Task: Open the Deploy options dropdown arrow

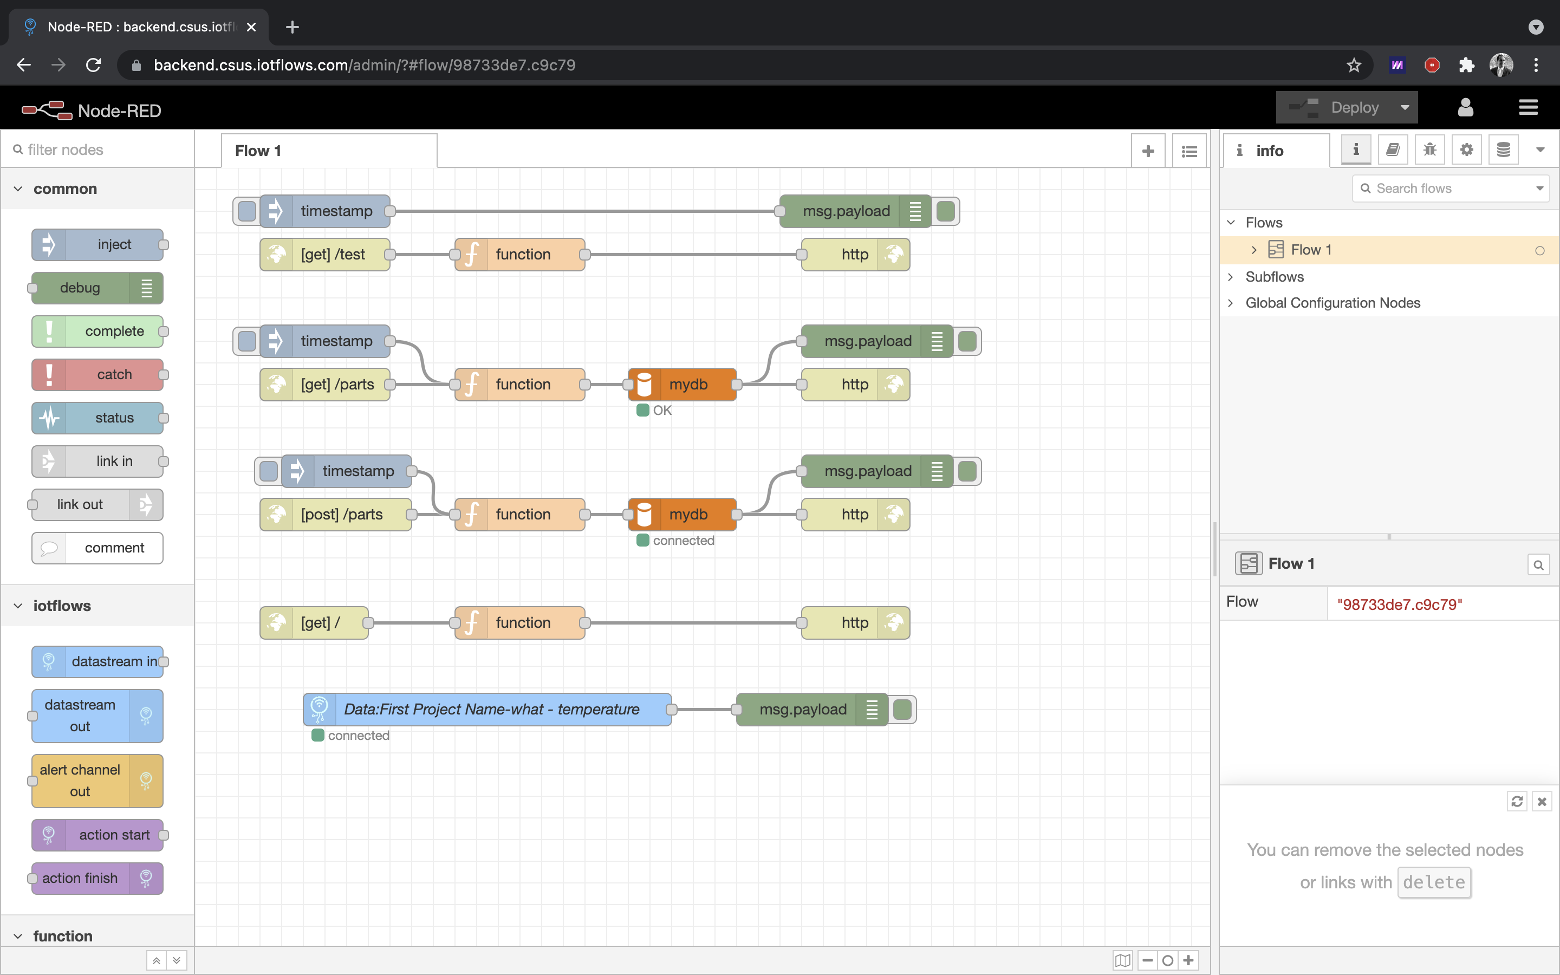Action: (x=1405, y=108)
